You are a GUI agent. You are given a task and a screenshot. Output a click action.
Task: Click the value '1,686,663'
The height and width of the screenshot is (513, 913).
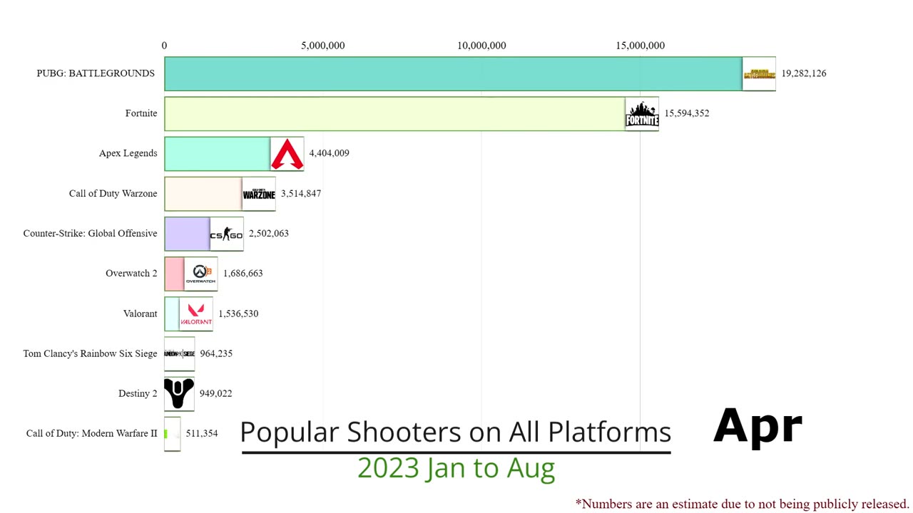point(243,273)
